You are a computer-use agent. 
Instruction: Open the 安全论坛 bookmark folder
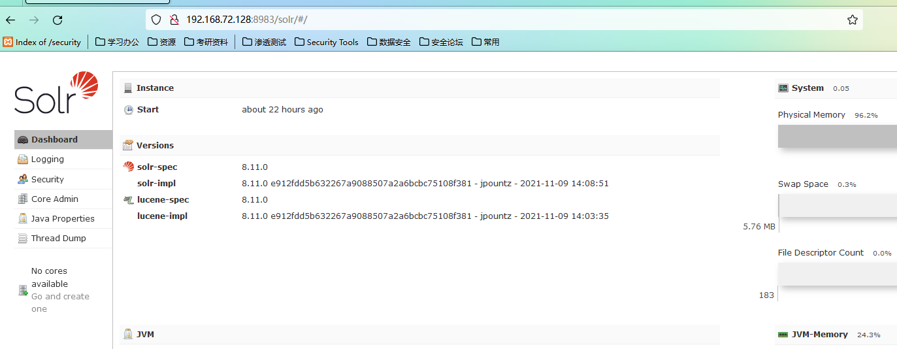click(442, 42)
